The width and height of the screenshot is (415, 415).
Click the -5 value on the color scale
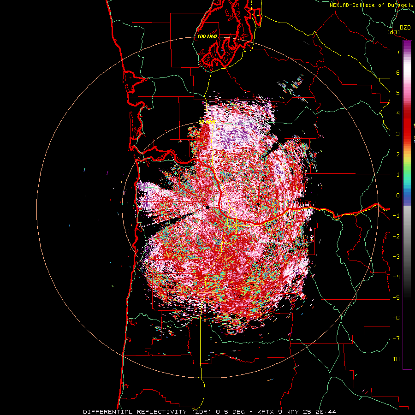coord(396,298)
